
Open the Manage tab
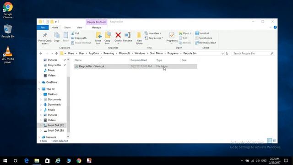tap(96, 27)
